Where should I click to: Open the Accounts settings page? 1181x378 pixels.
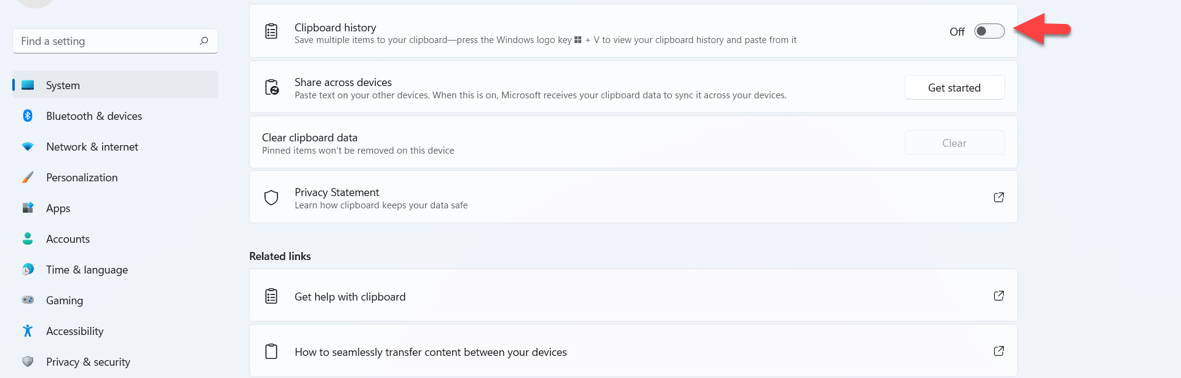[x=68, y=239]
